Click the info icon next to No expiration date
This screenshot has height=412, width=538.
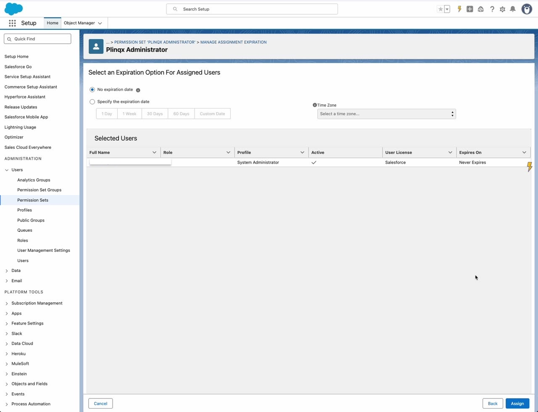tap(138, 90)
